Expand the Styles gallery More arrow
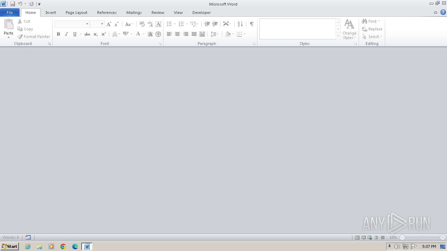 pos(338,36)
